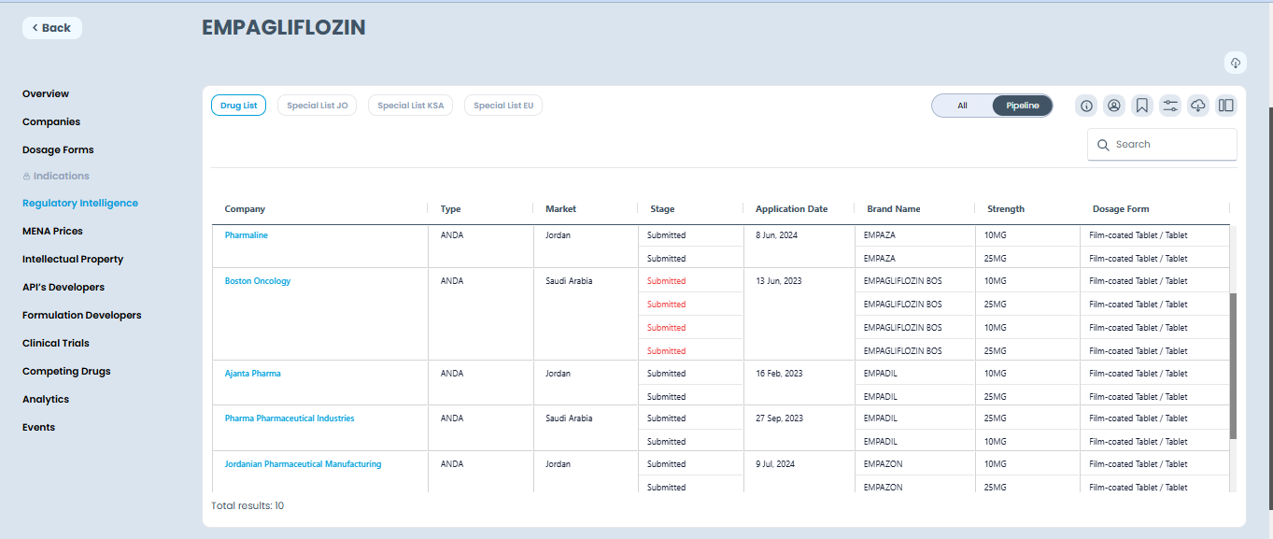Open Regulatory Intelligence in the sidebar

(80, 203)
